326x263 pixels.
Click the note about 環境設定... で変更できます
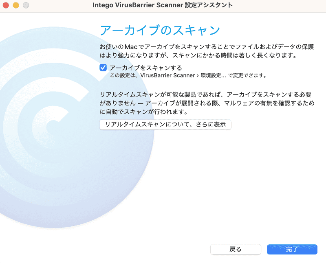(188, 75)
